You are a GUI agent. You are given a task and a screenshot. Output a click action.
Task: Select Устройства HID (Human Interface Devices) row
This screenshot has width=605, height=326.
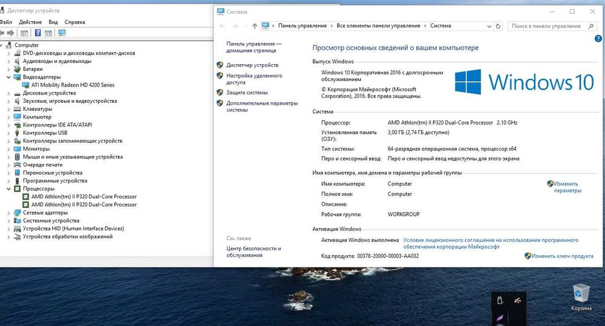coord(73,229)
